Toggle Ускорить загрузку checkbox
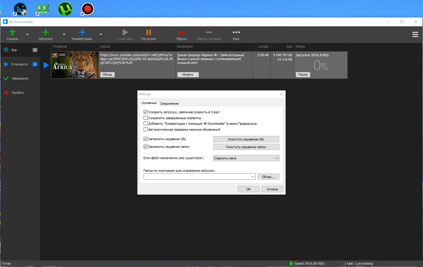Image resolution: width=423 pixels, height=267 pixels. click(145, 112)
